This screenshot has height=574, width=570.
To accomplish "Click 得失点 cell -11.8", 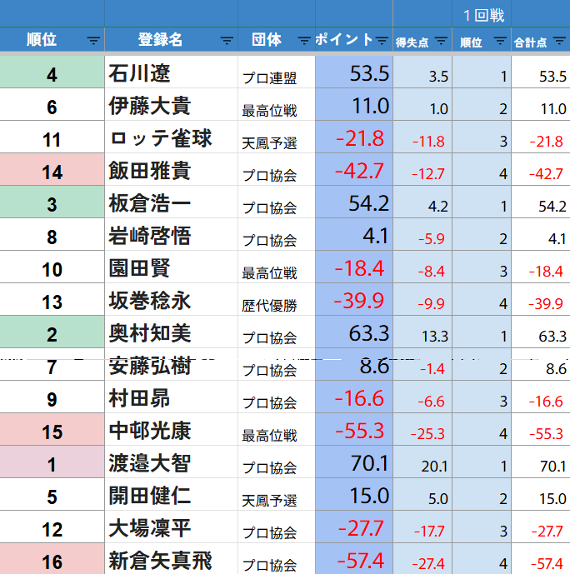I will point(422,137).
